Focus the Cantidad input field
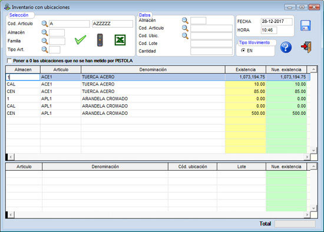Screen dimensions: 324x232 (211, 51)
